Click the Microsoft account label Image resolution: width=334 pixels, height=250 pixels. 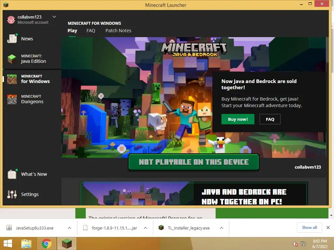[33, 22]
